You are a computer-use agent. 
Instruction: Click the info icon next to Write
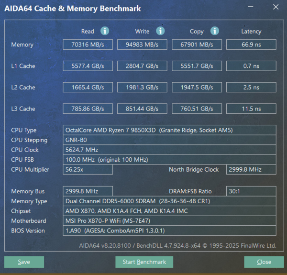click(160, 31)
